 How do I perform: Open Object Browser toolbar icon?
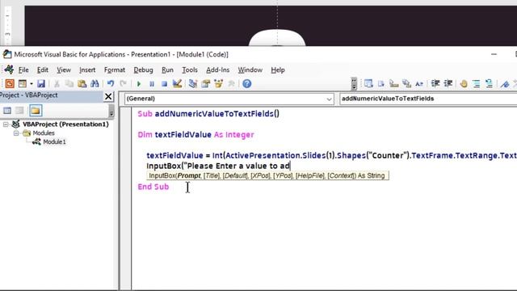point(218,84)
